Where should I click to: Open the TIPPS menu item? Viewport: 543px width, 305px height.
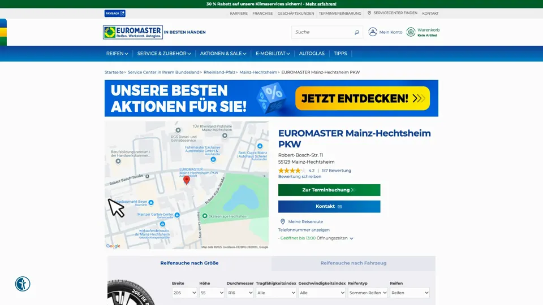340,54
